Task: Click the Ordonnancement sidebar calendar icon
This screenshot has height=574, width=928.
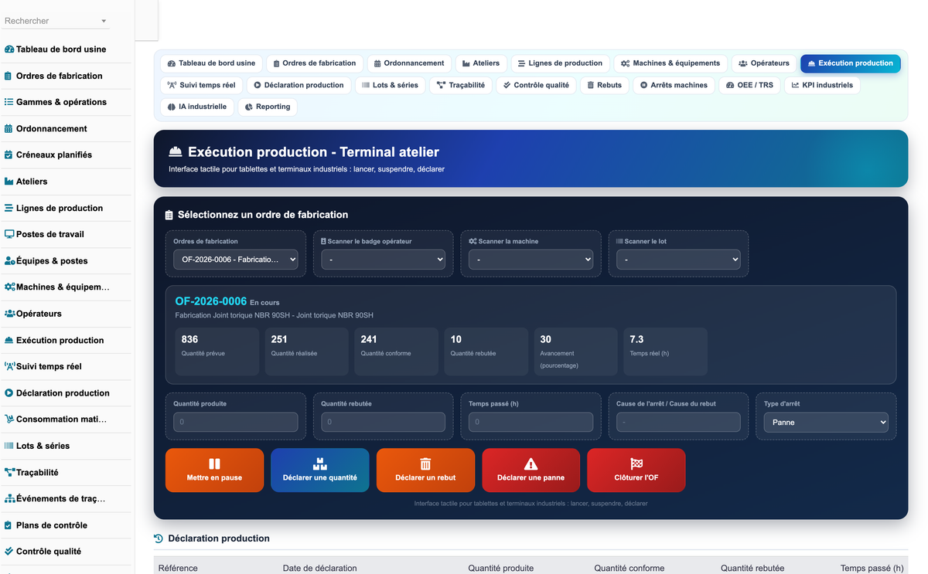Action: (9, 128)
